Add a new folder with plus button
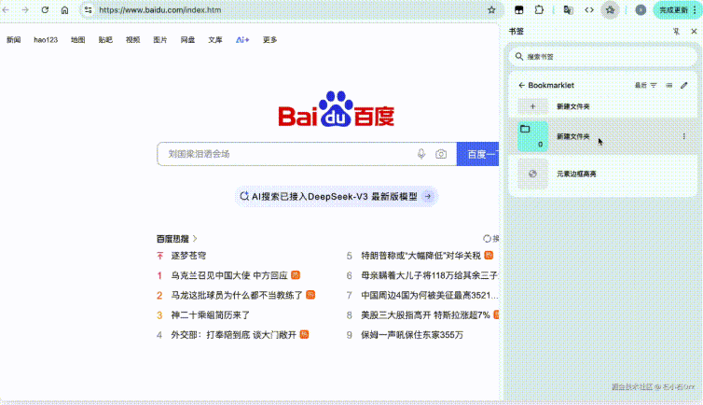This screenshot has height=405, width=703. pyautogui.click(x=532, y=106)
